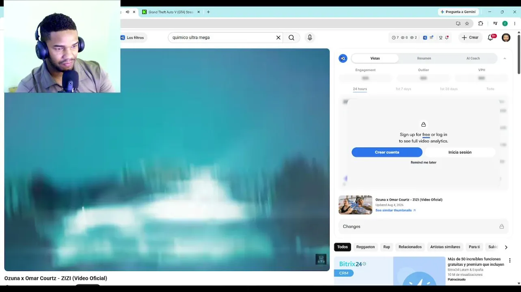Image resolution: width=521 pixels, height=292 pixels.
Task: Click the video player area
Action: tap(167, 160)
